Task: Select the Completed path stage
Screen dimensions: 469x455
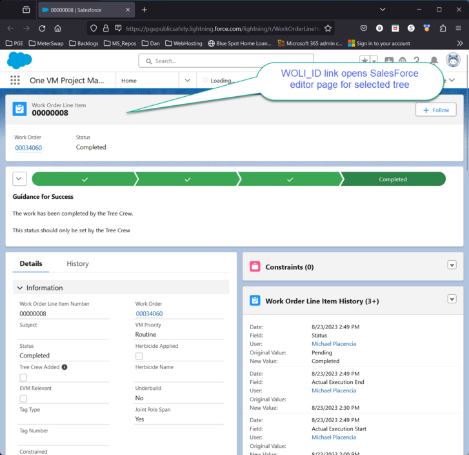Action: 393,179
